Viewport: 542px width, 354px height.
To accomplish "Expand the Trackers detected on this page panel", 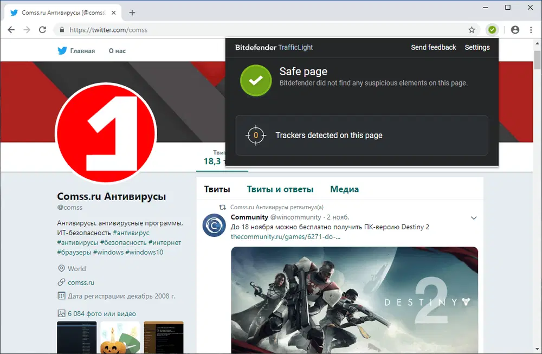I will (x=362, y=135).
